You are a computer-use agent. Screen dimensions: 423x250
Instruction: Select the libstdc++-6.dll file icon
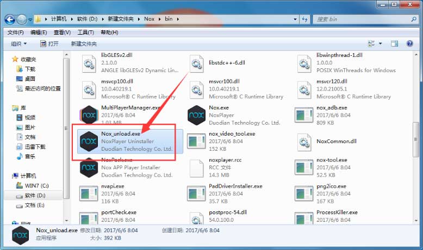pyautogui.click(x=196, y=63)
